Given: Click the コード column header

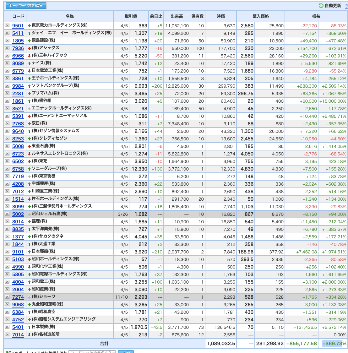Looking at the screenshot, I should point(18,16).
